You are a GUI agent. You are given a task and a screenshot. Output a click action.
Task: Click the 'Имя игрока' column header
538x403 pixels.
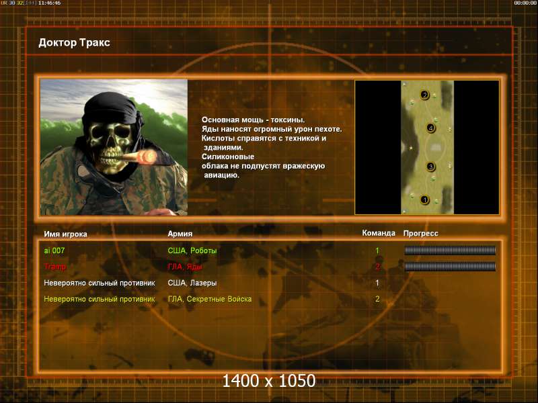[65, 234]
